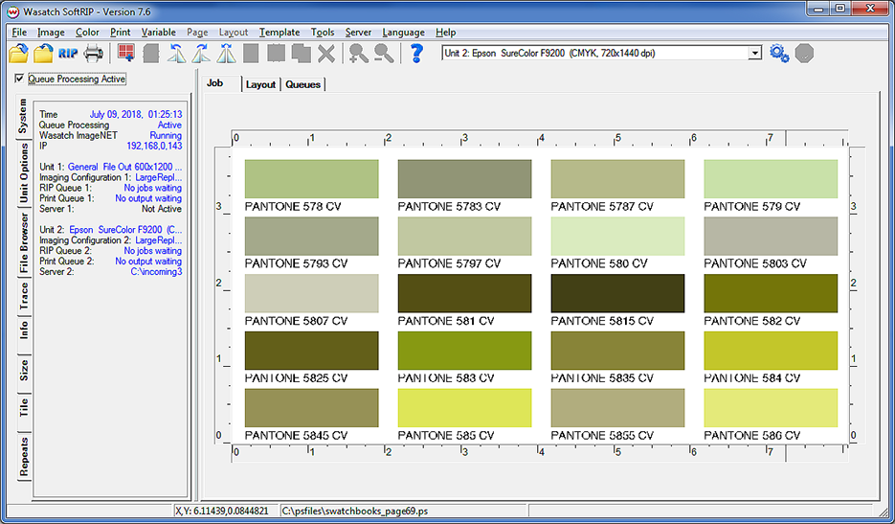Select the Repeats vertical tab
The width and height of the screenshot is (895, 524).
[23, 457]
